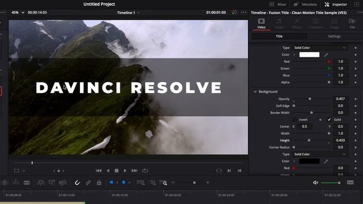Jump to the last frame
This screenshot has height=204, width=363.
[134, 171]
